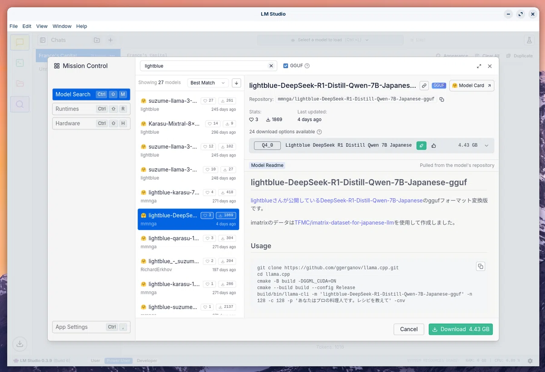Open the My Models folder sidebar icon

20,84
